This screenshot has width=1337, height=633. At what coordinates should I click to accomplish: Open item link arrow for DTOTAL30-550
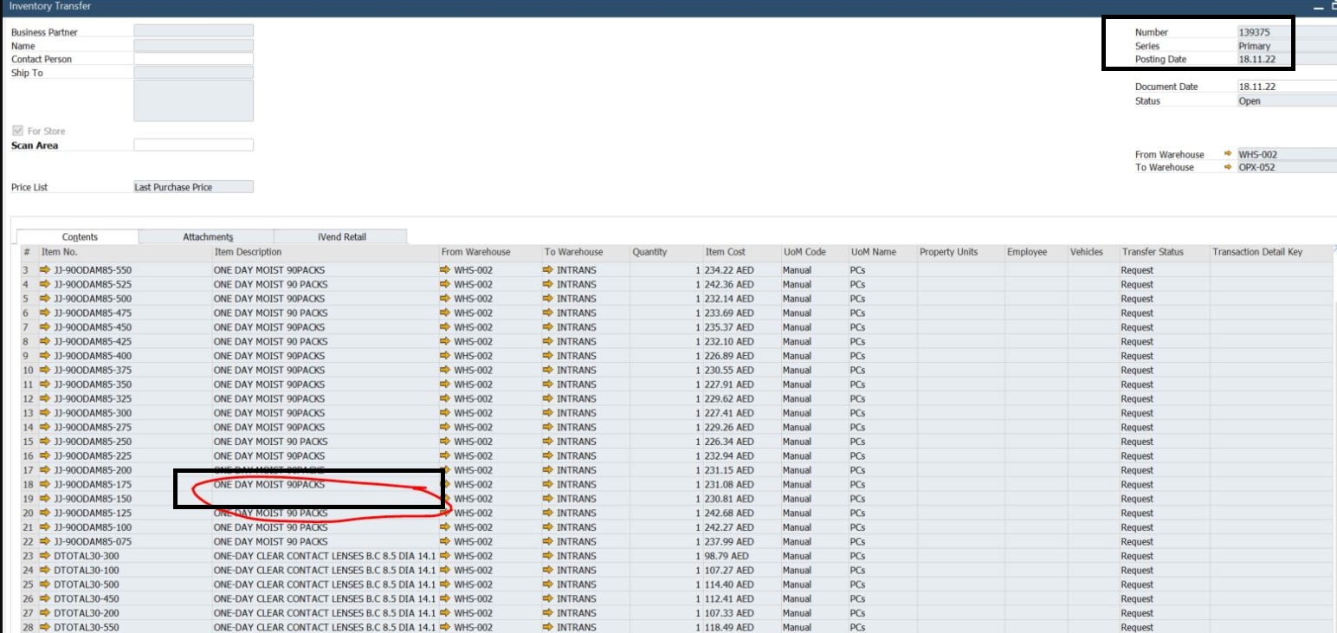pyautogui.click(x=45, y=627)
